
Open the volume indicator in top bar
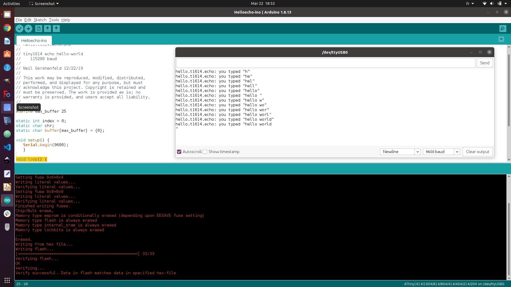[x=492, y=4]
